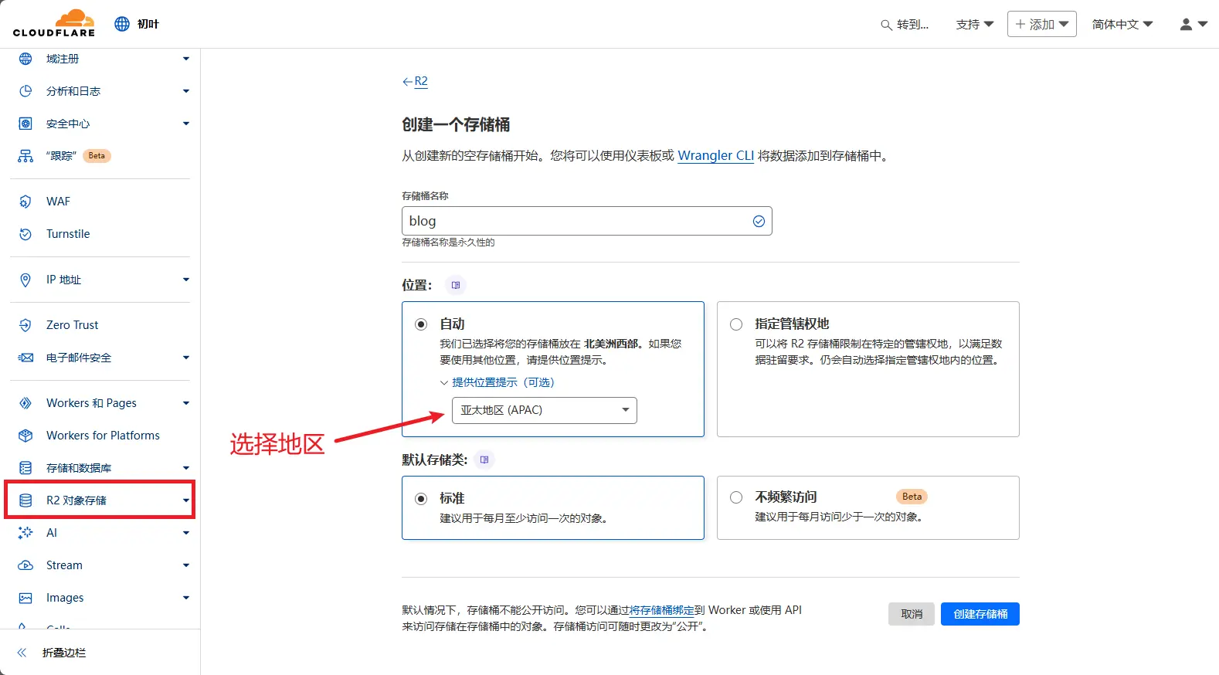This screenshot has width=1219, height=675.
Task: Click the 分析和日志 chart icon
Action: [x=25, y=91]
